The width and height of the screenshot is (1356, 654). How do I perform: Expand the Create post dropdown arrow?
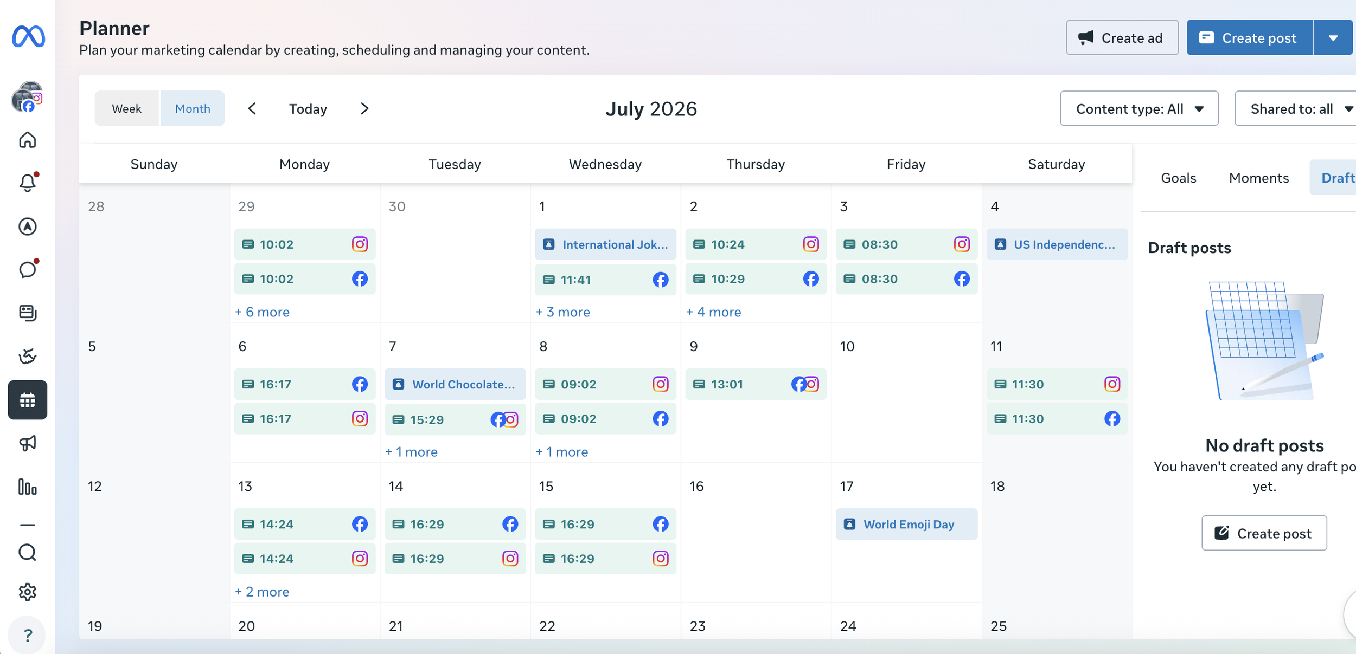tap(1333, 37)
